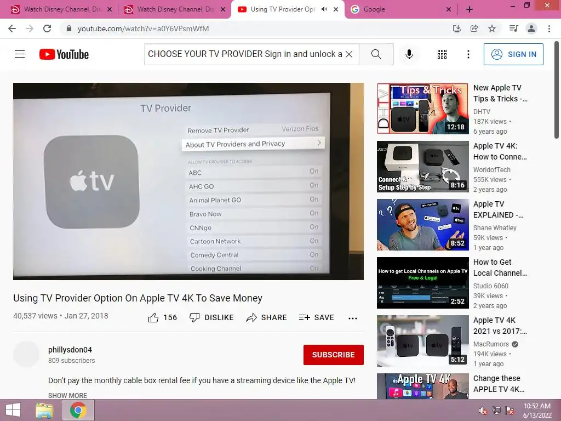
Task: Click the share page icon in address bar
Action: (474, 29)
